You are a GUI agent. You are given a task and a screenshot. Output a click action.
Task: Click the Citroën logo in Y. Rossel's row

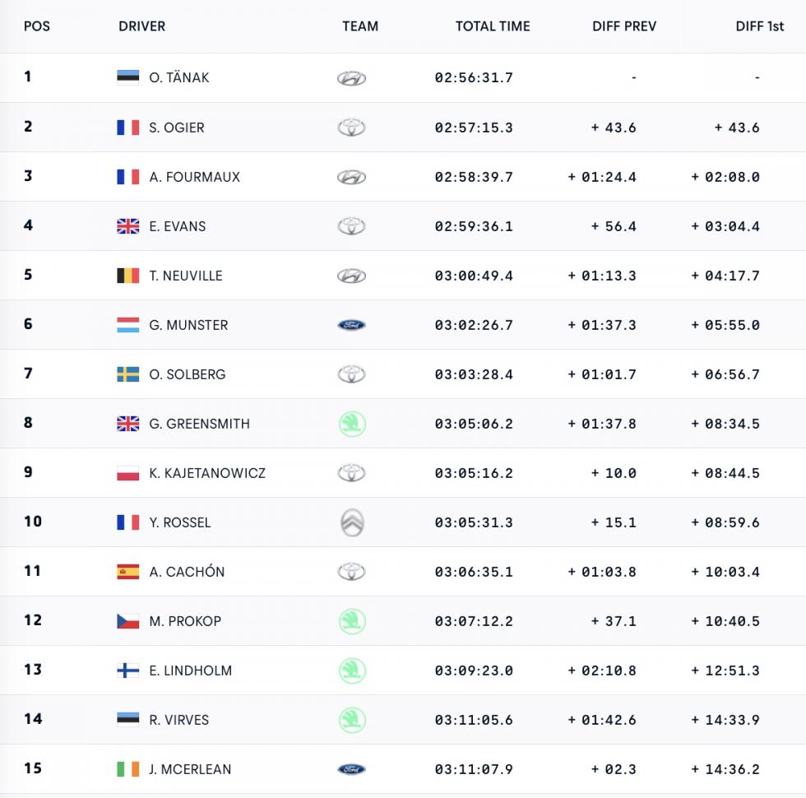pyautogui.click(x=353, y=522)
